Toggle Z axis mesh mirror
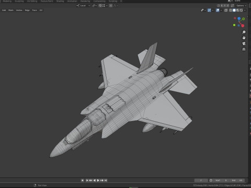The width and height of the screenshot is (251, 188). click(x=227, y=6)
